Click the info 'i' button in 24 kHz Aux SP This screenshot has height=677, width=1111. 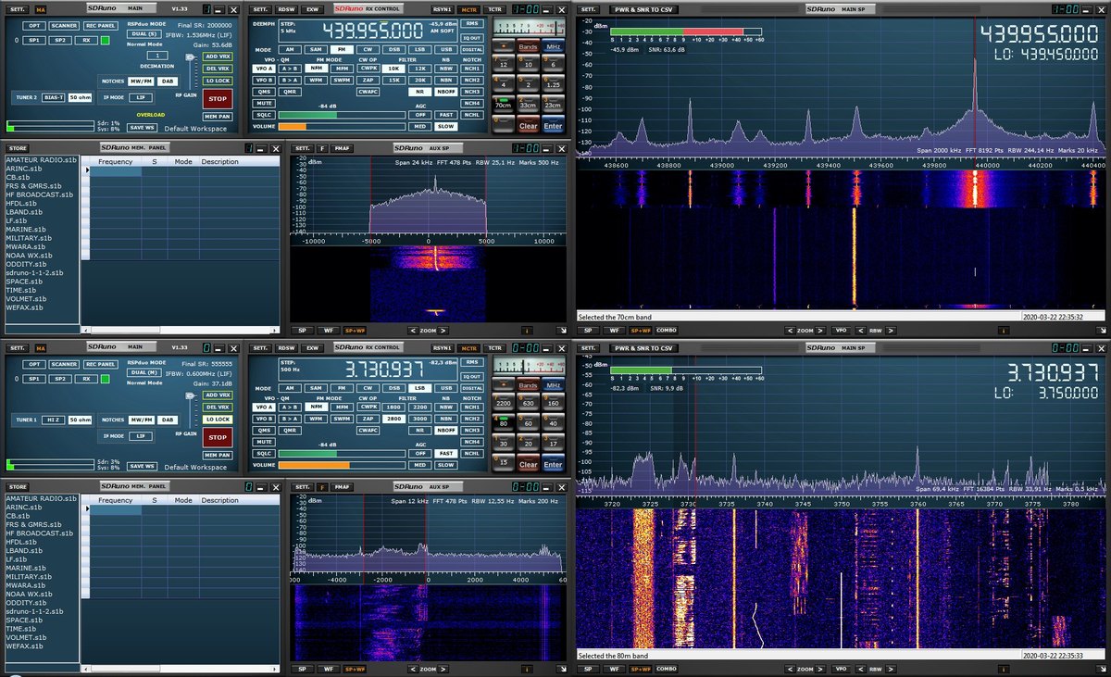525,330
